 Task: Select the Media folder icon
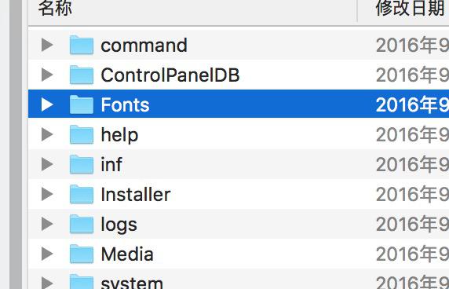coord(82,254)
